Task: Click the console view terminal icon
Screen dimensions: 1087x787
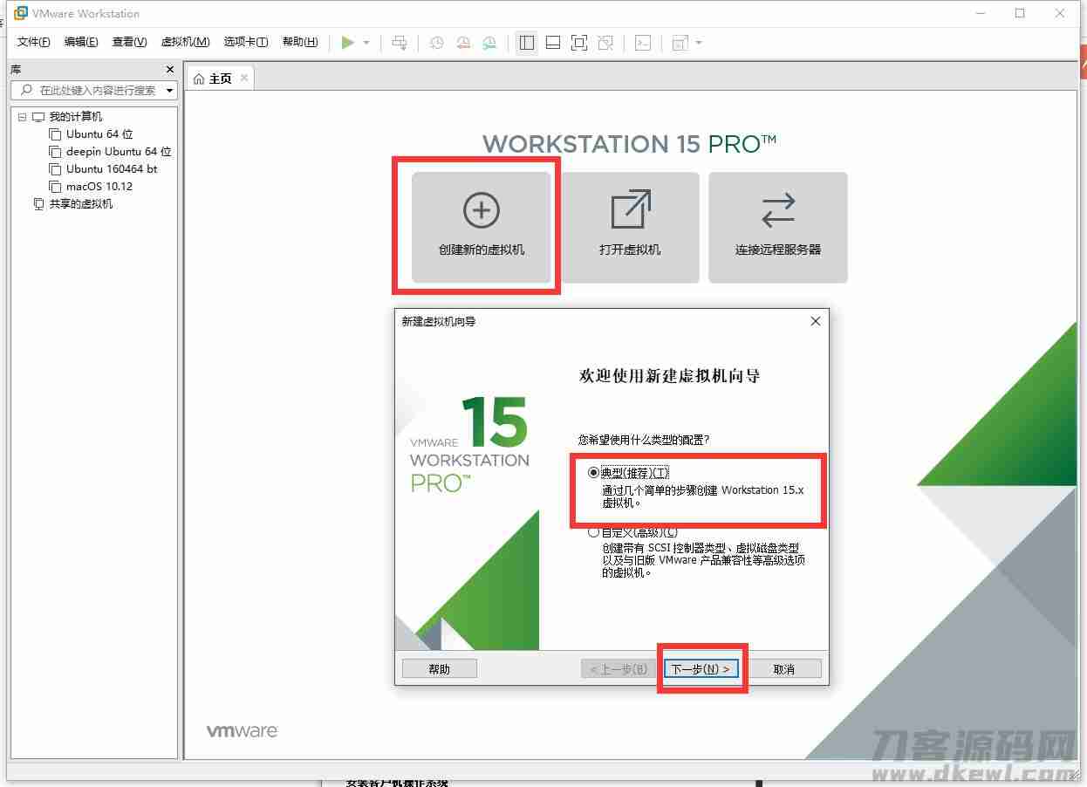Action: pyautogui.click(x=643, y=43)
